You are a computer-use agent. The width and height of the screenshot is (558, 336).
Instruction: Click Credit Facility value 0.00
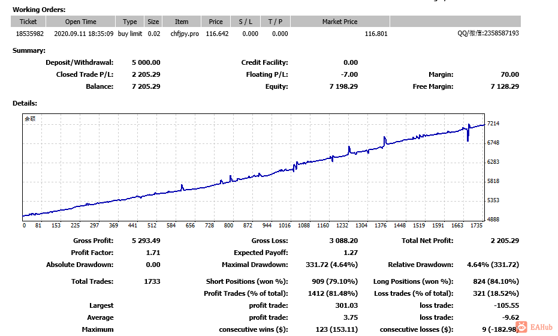(351, 62)
